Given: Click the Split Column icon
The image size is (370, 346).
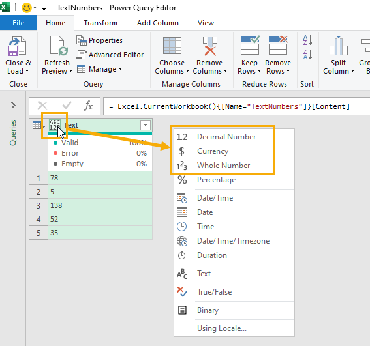Looking at the screenshot, I should (339, 46).
